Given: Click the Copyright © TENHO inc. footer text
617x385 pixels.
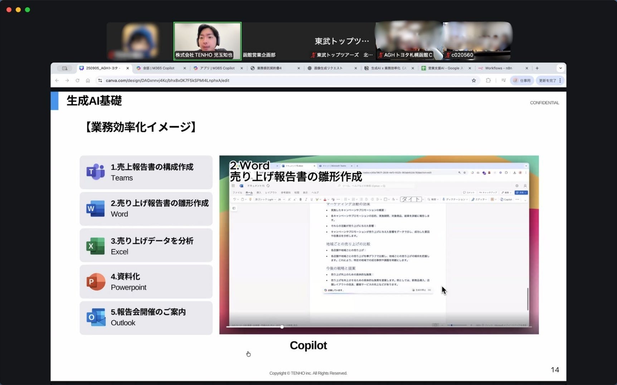Looking at the screenshot, I should pyautogui.click(x=308, y=373).
